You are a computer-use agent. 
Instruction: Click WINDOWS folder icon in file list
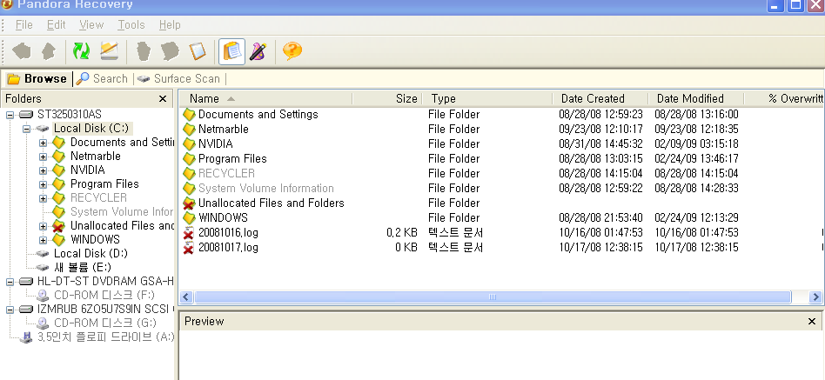click(189, 217)
